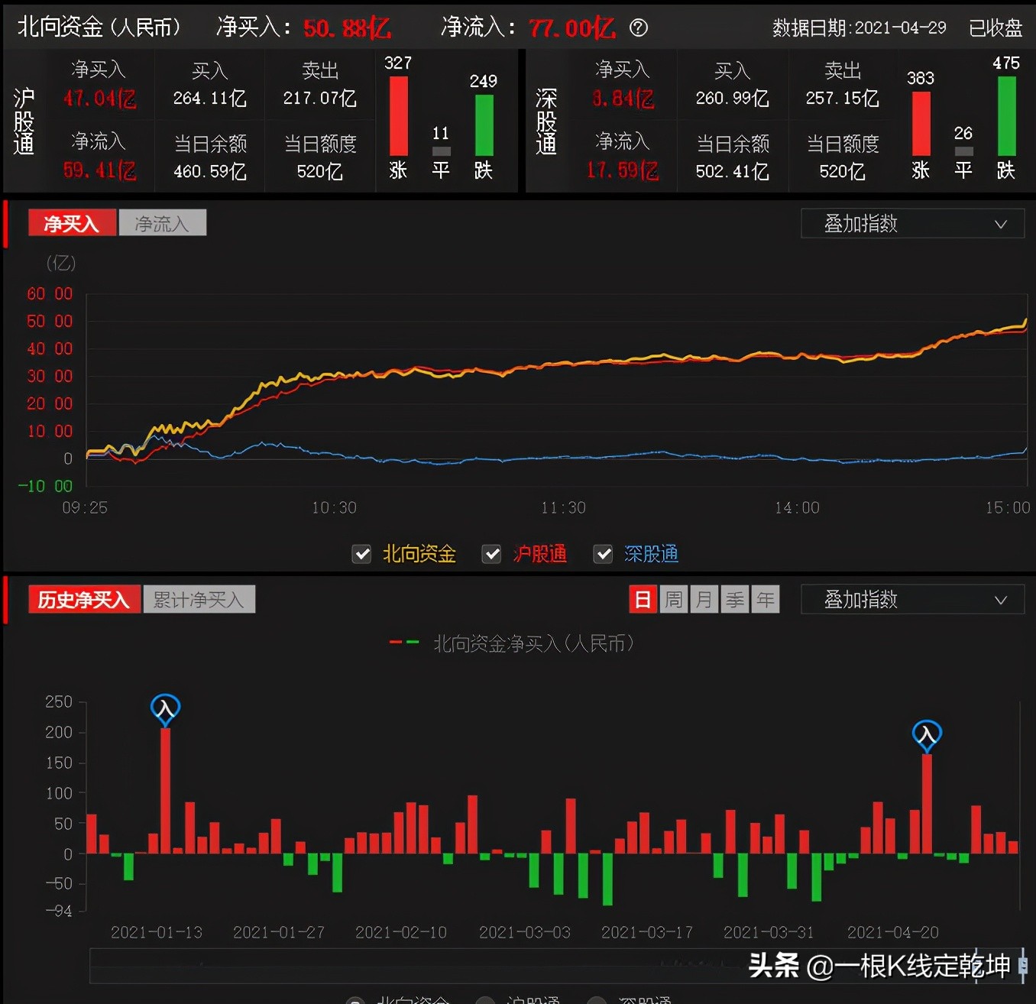Click the 入 marker on January peak bar
1036x1004 pixels.
click(x=165, y=709)
